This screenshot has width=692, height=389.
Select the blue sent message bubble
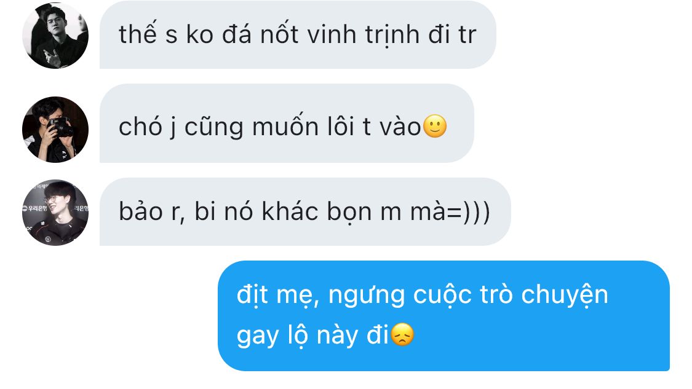pyautogui.click(x=443, y=316)
